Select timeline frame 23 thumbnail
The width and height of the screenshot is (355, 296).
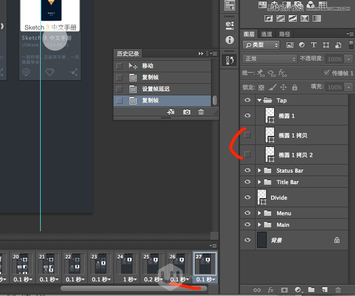(x=100, y=264)
